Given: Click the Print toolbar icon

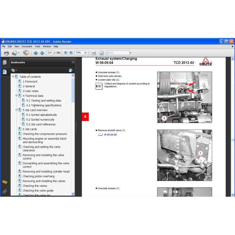Looking at the screenshot, I should [6, 53].
